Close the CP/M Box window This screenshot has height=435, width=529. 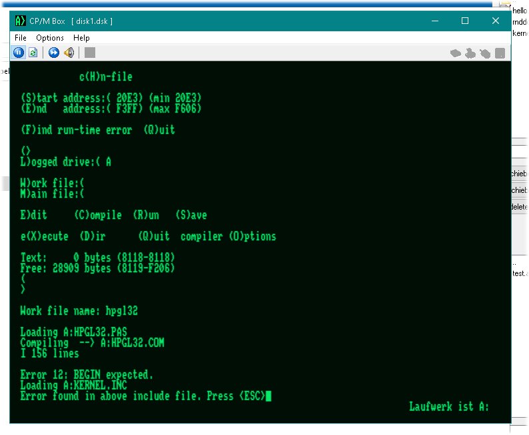point(495,21)
